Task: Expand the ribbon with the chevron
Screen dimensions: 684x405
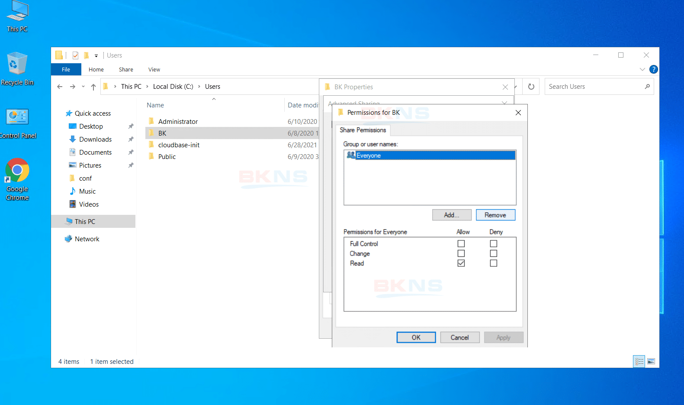Action: (x=642, y=69)
